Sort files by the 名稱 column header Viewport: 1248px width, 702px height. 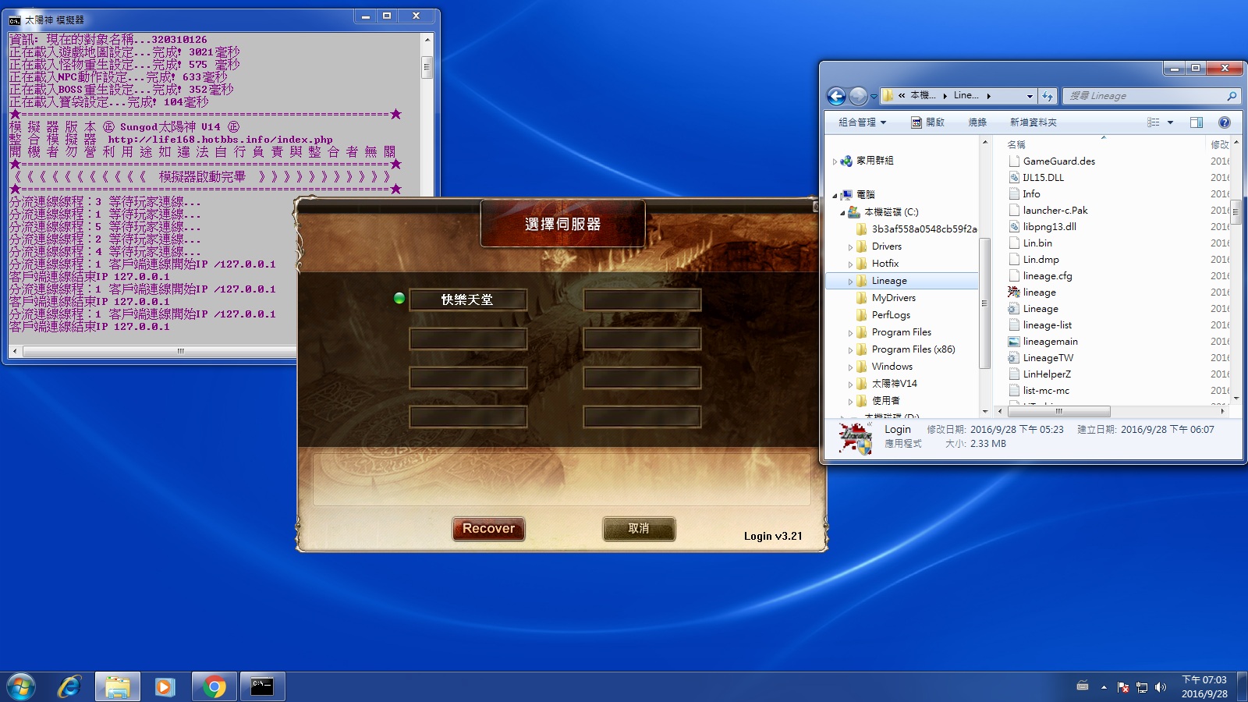(x=1016, y=144)
